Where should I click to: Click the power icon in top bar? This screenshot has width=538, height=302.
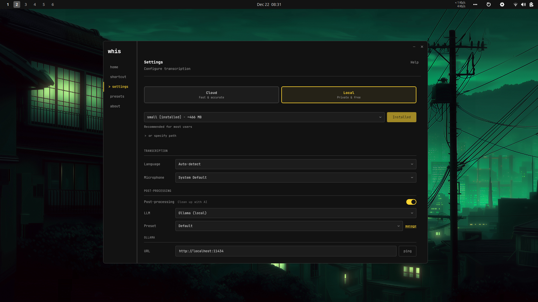[488, 4]
